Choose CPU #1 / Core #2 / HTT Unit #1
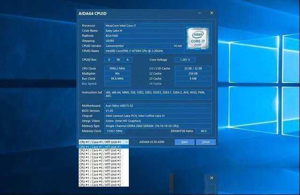 point(104,154)
